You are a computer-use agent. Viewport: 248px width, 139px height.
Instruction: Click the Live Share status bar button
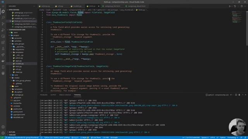96,137
